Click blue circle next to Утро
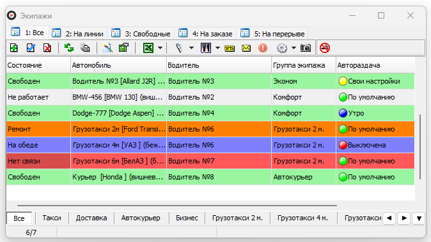 coord(343,113)
